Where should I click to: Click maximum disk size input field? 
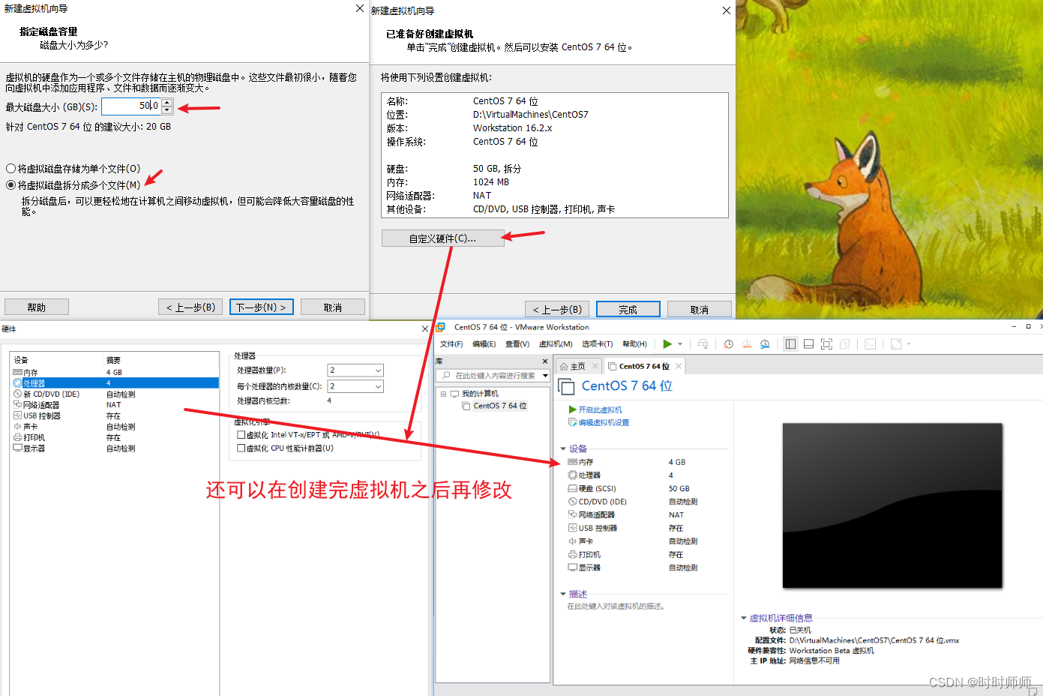(131, 106)
